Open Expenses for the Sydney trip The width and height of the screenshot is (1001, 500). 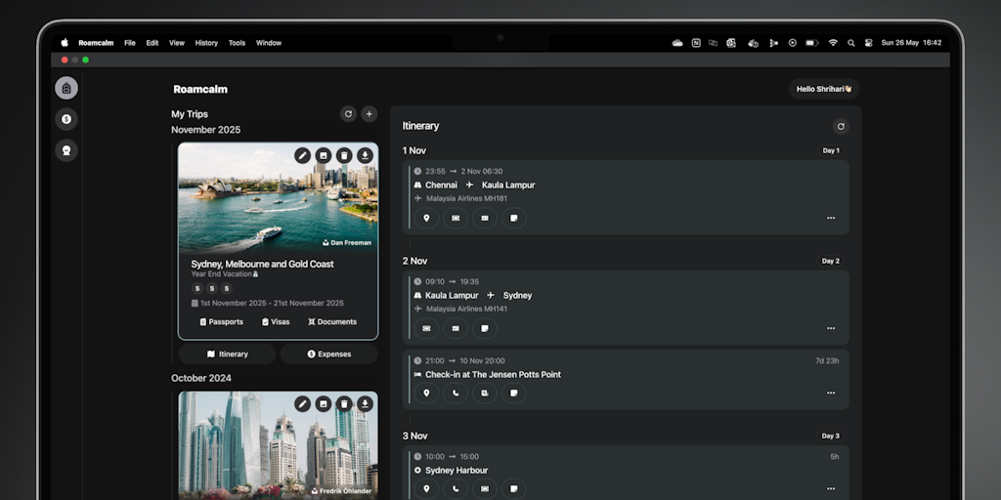coord(328,354)
